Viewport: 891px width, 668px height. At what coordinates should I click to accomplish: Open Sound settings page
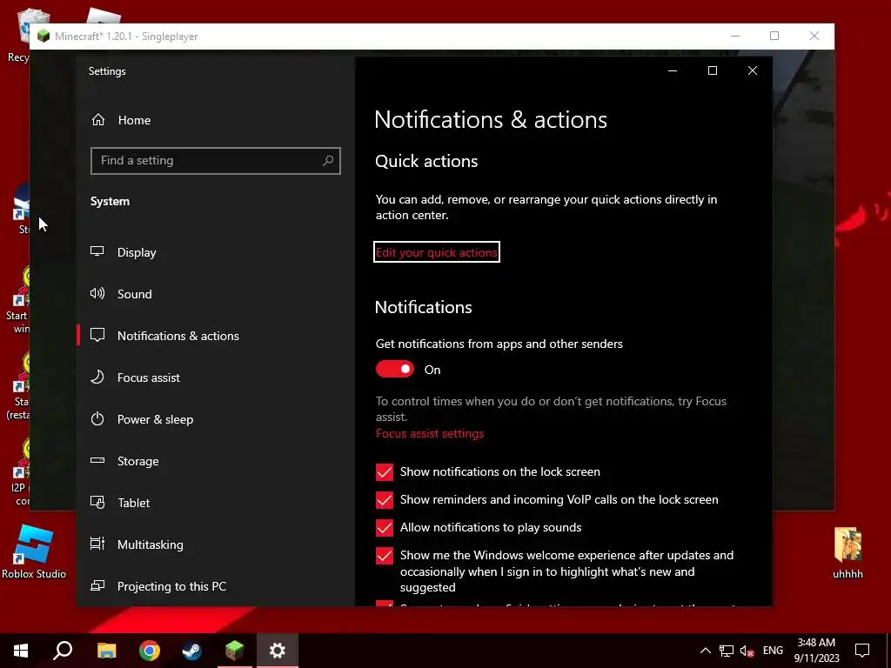pyautogui.click(x=216, y=294)
